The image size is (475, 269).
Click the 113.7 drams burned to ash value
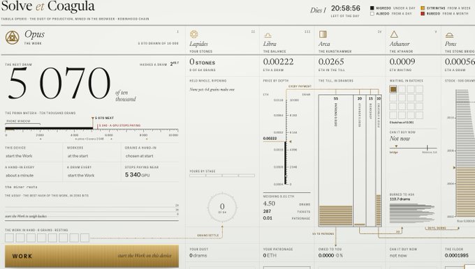click(x=400, y=199)
